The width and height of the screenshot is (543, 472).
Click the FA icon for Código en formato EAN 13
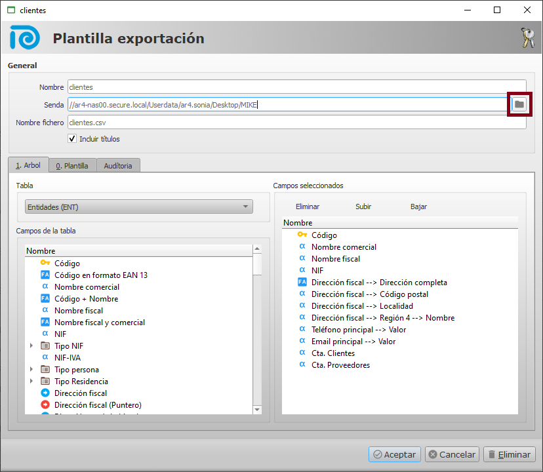click(x=45, y=275)
